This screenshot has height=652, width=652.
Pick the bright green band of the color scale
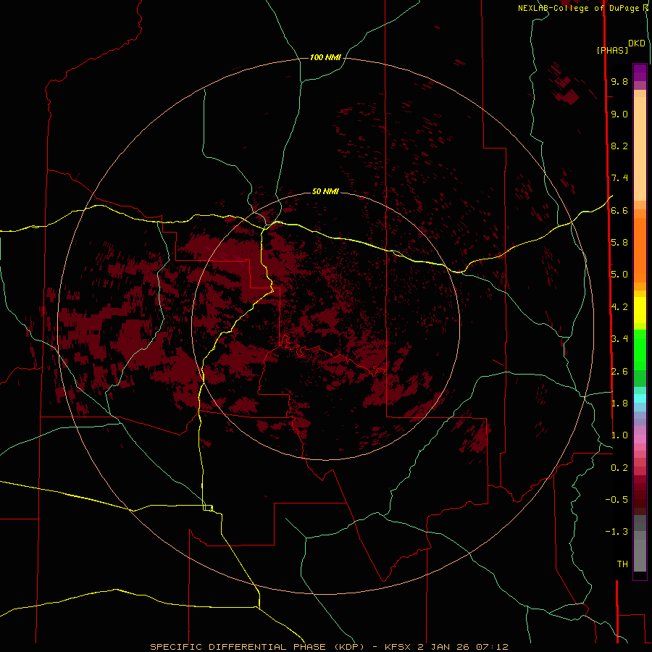click(640, 349)
